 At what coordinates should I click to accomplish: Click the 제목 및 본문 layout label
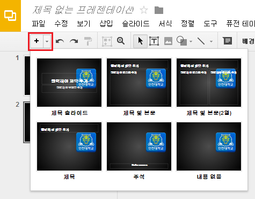coord(139,113)
